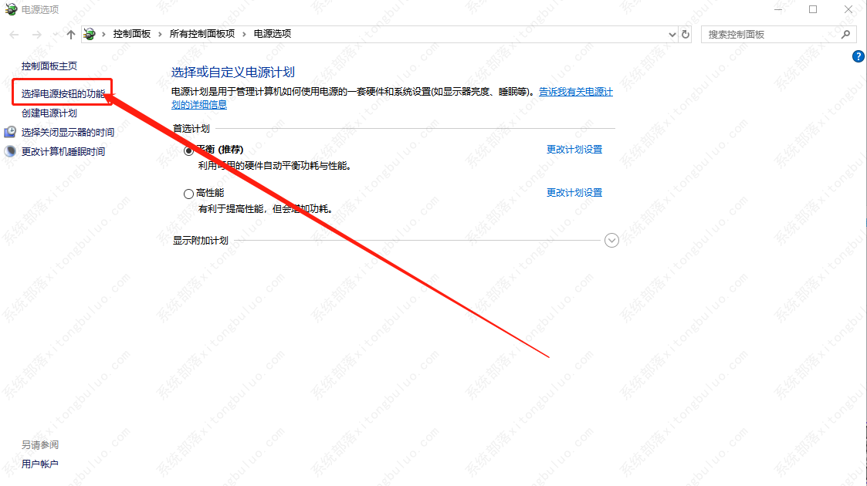Open help via blue question mark icon

tap(858, 56)
